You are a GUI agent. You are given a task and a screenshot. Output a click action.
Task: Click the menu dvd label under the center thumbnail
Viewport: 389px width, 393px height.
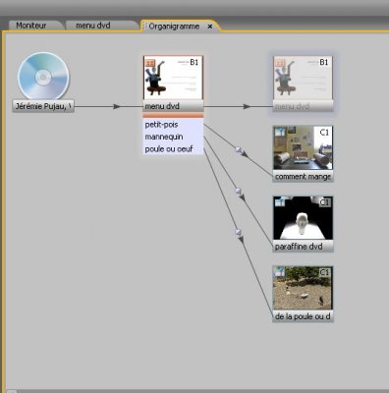tap(173, 106)
